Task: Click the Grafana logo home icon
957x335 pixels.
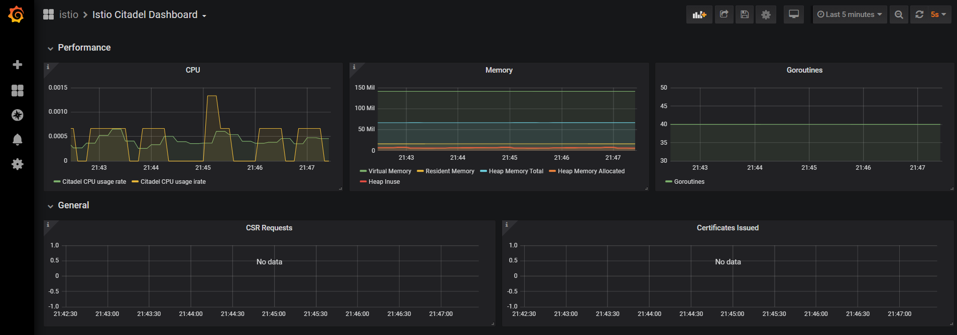Action: [x=17, y=15]
